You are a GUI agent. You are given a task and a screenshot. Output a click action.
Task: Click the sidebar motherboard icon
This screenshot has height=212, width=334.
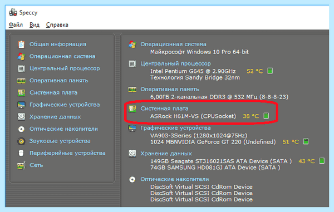point(21,93)
